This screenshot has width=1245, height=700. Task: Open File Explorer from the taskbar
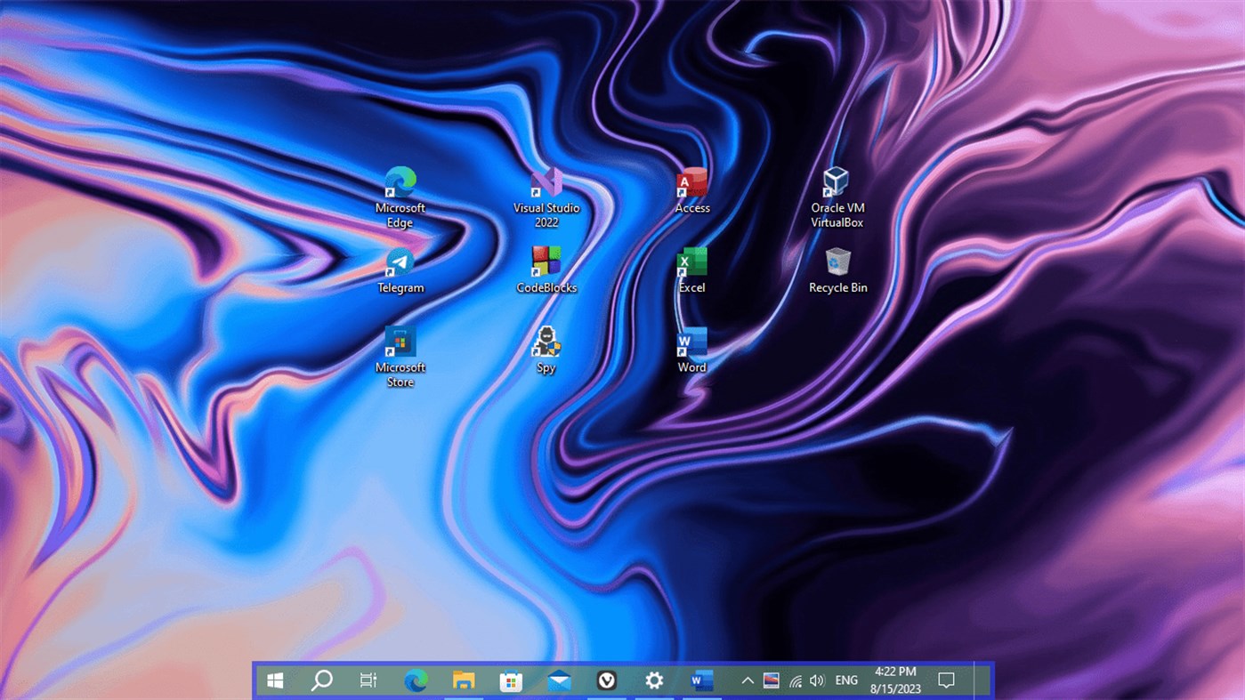463,680
